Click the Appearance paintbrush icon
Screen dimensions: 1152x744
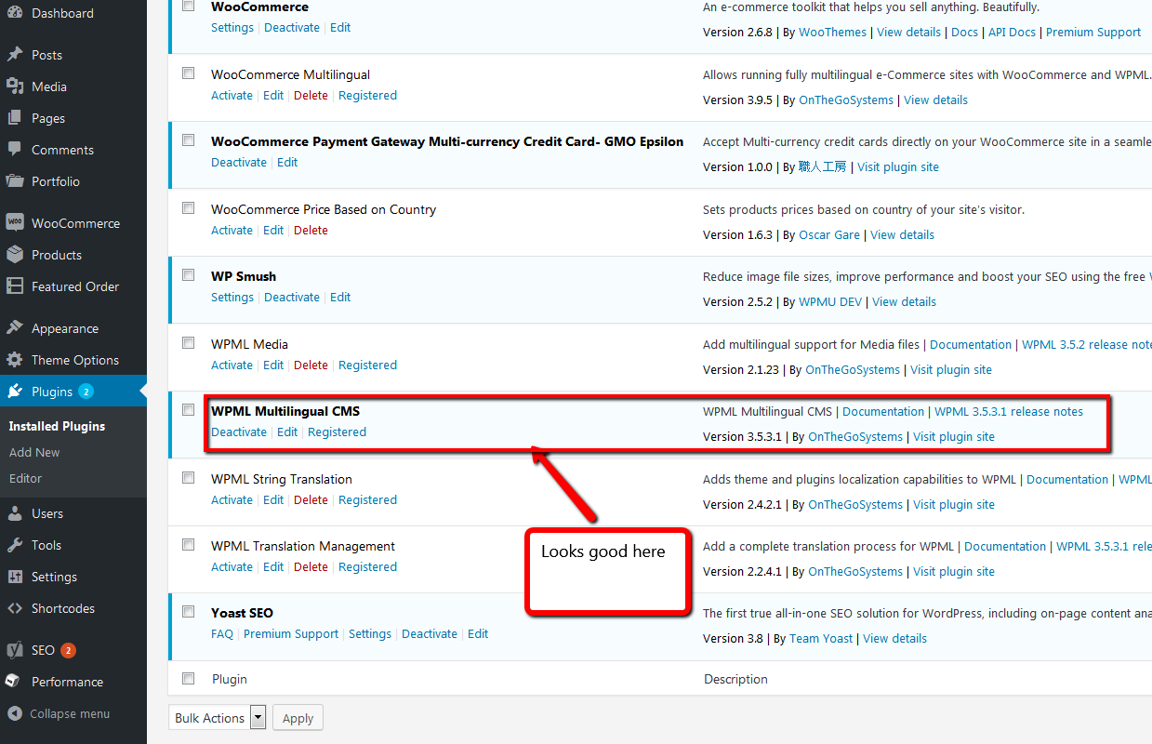point(15,328)
